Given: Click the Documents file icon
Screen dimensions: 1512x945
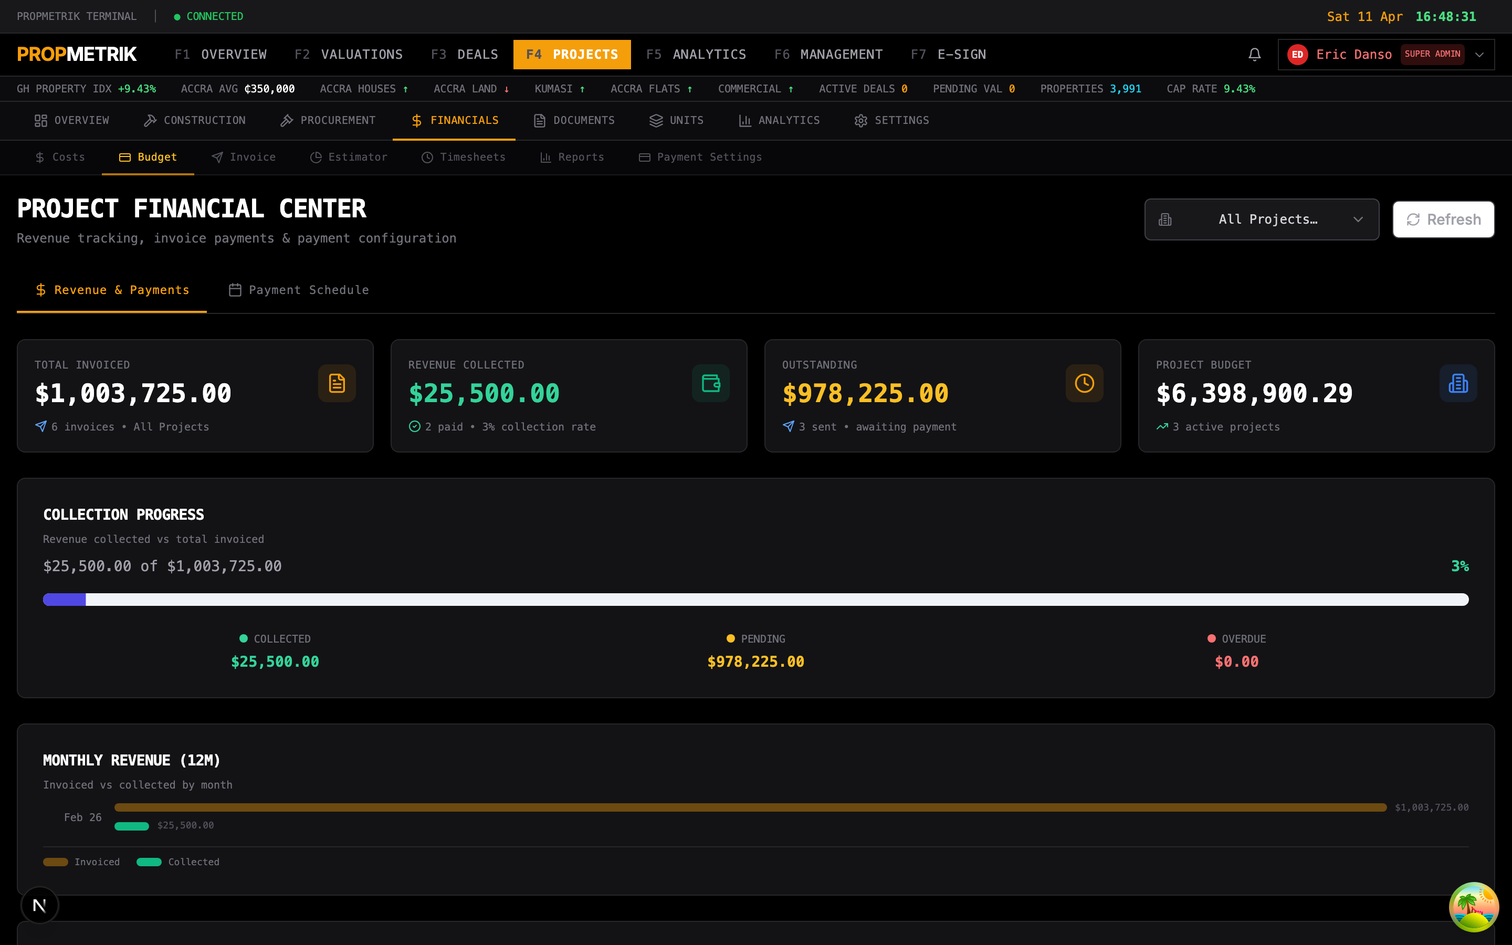Looking at the screenshot, I should (x=540, y=121).
